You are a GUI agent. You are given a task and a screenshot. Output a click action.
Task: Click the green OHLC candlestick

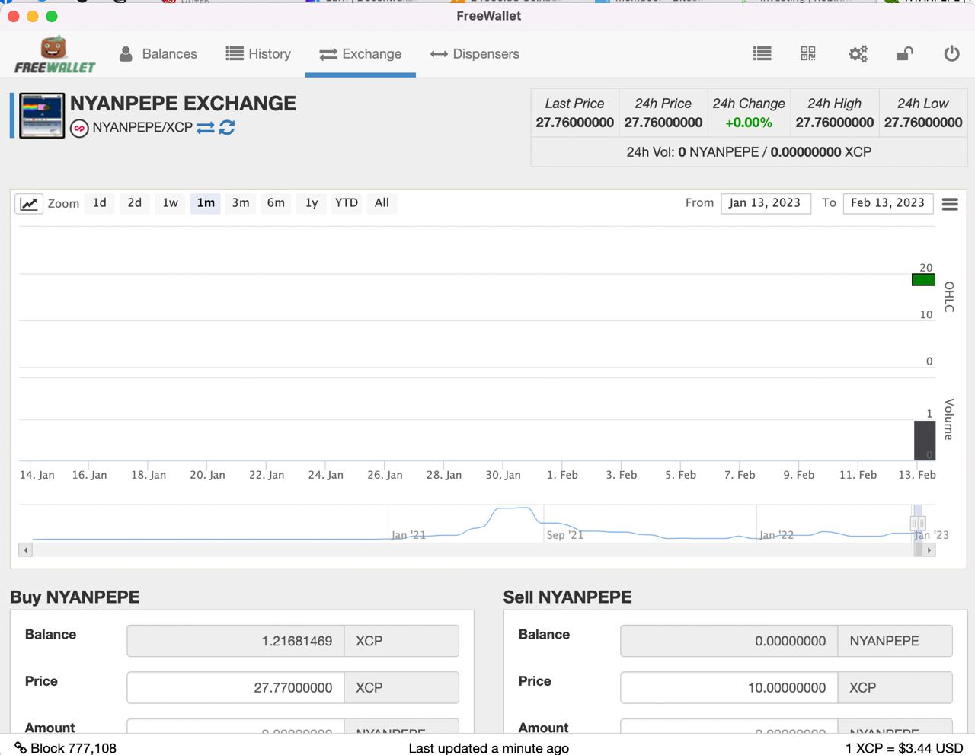923,280
